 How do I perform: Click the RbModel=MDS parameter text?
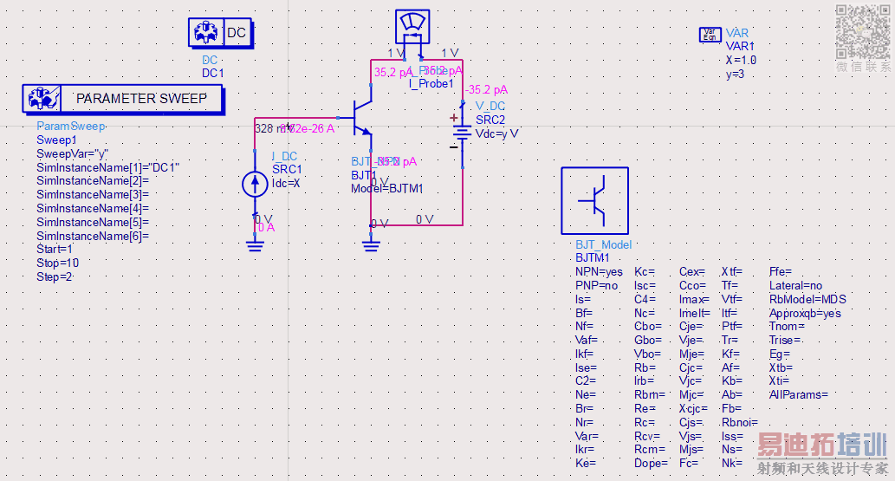(x=807, y=299)
